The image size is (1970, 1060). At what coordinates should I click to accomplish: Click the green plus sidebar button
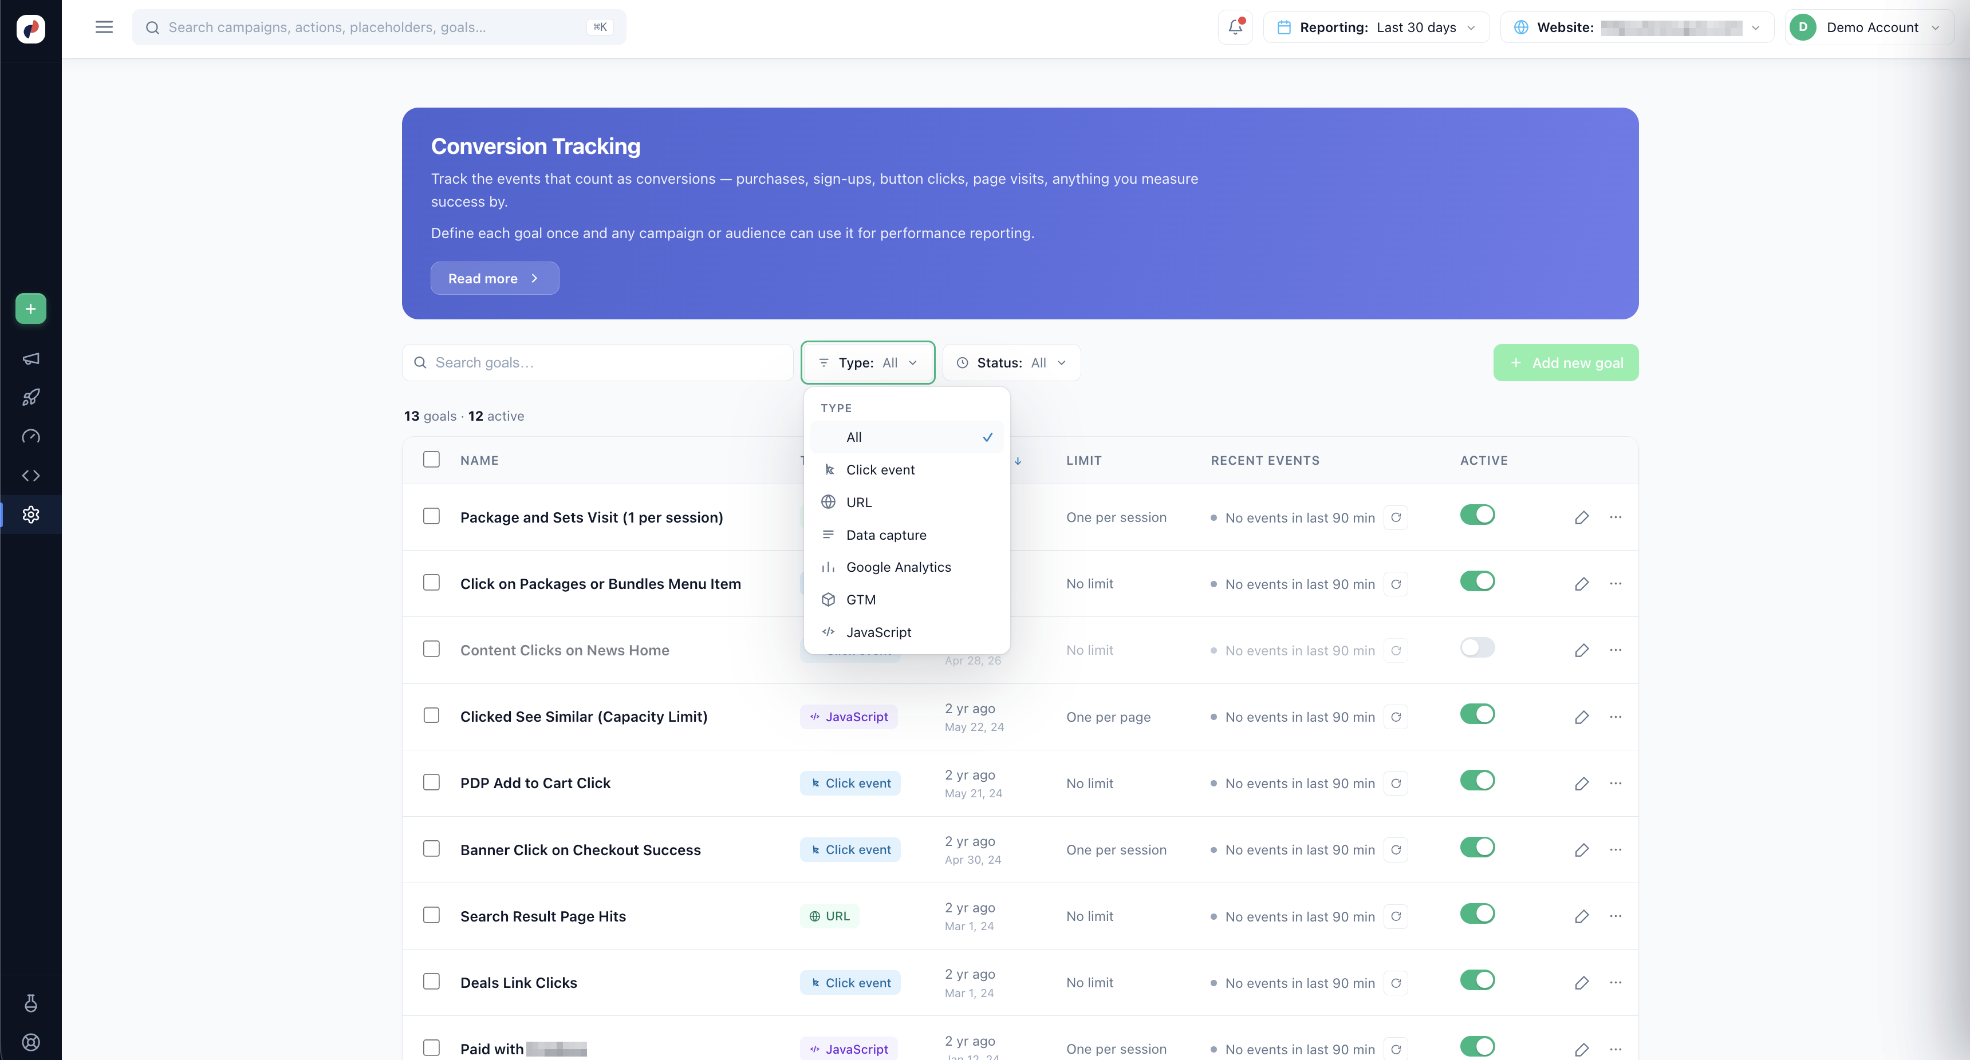[x=30, y=308]
